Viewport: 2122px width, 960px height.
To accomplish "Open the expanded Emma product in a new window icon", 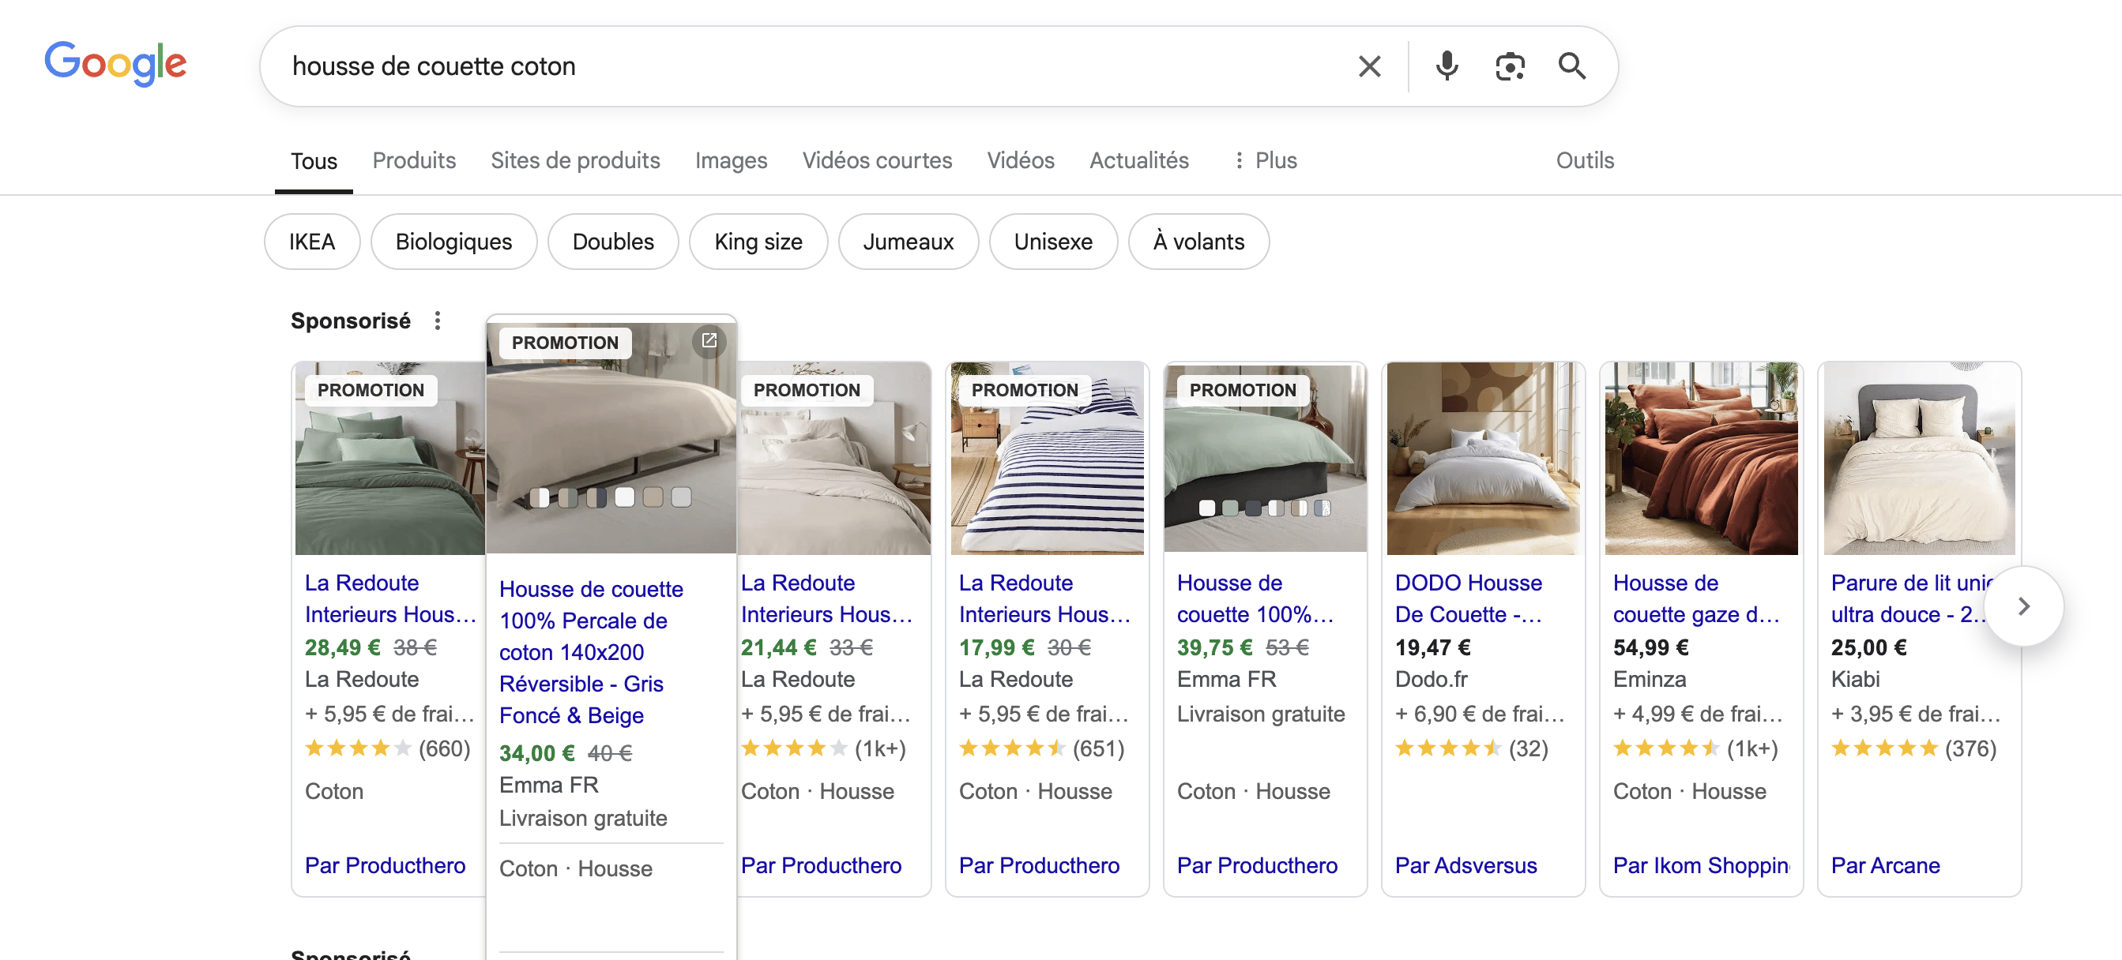I will click(x=709, y=341).
